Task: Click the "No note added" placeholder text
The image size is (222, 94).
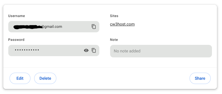Action: point(127,51)
